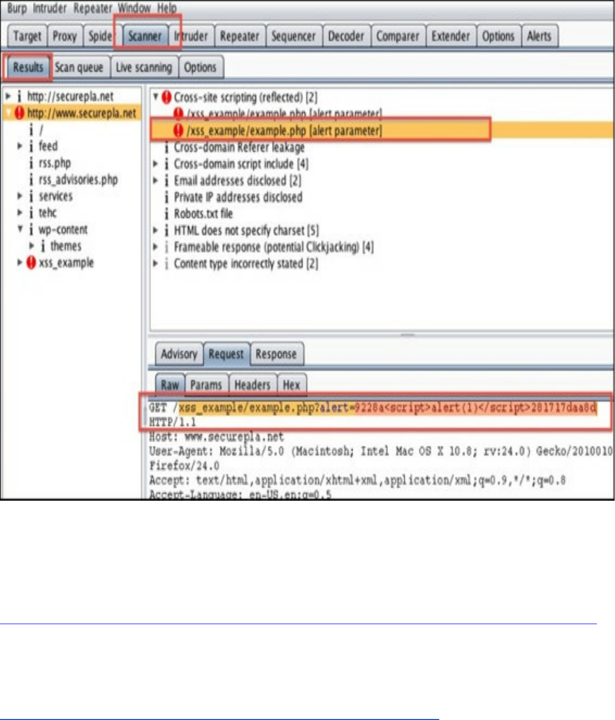
Task: Switch to the Intruder tool tab
Action: click(x=191, y=36)
